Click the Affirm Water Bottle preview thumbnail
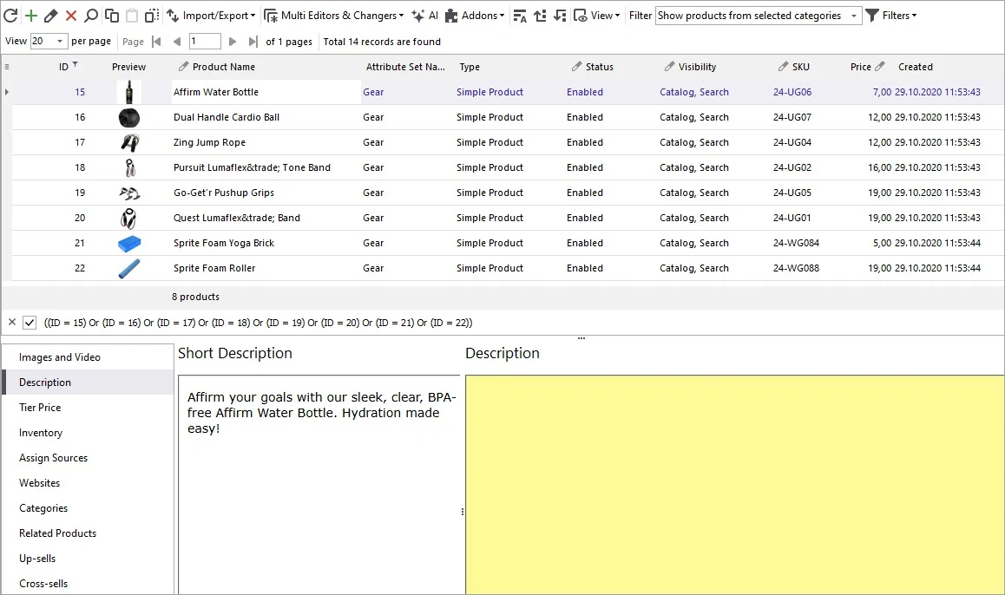Viewport: 1005px width, 595px height. pos(128,92)
